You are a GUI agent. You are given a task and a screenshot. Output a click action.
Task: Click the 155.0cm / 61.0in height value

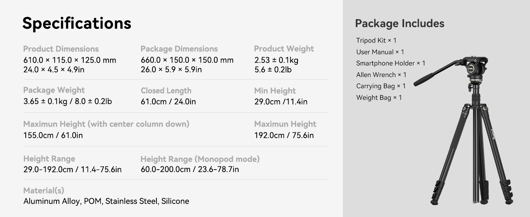pos(53,135)
